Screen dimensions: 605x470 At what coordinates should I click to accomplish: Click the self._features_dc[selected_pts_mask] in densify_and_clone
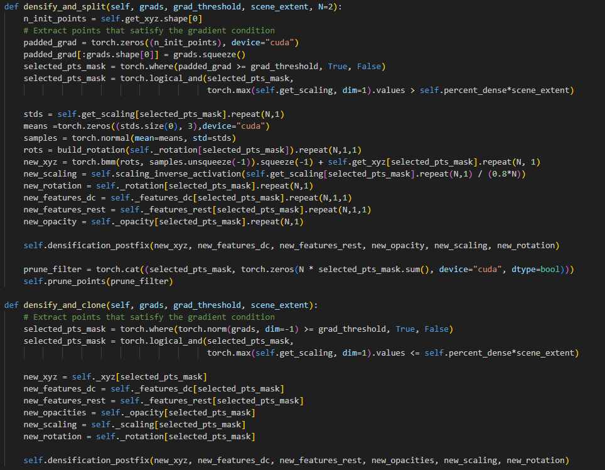coord(198,389)
